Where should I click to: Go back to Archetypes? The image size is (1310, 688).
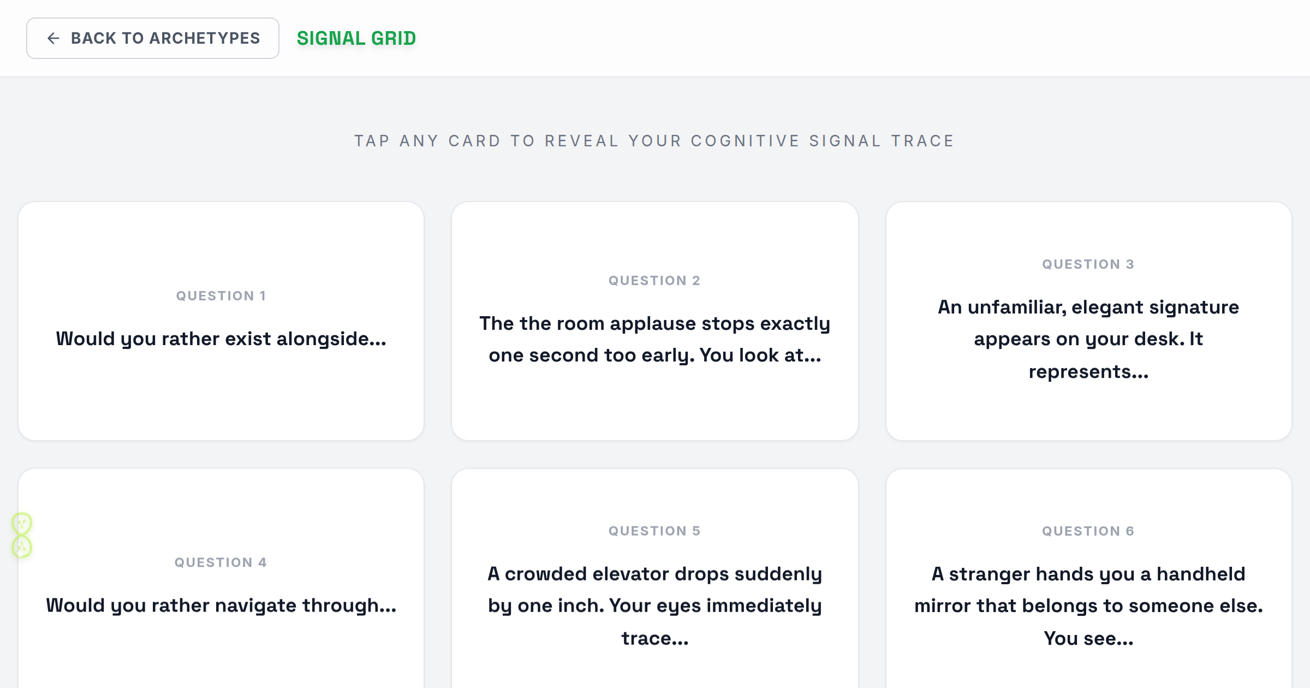coord(153,38)
